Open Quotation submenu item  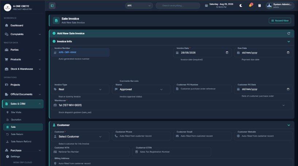23,120
